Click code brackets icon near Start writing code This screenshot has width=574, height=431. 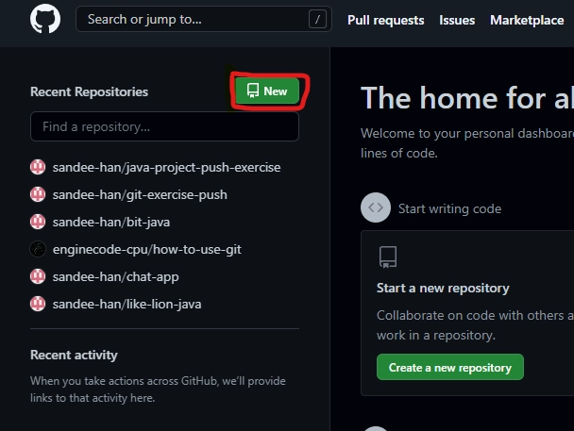(x=376, y=208)
